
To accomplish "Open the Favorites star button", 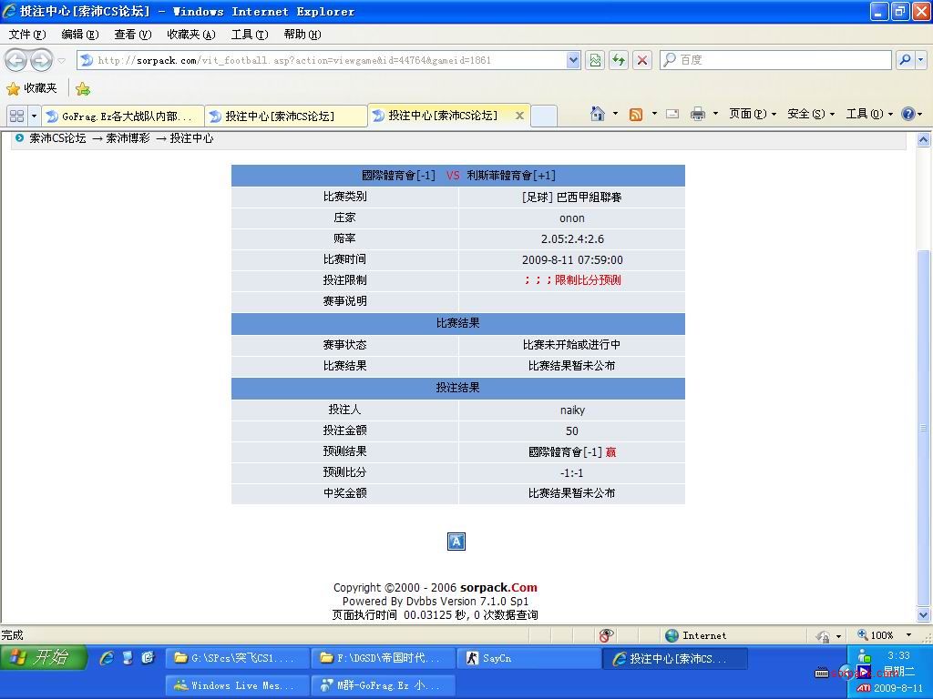I will (x=32, y=88).
